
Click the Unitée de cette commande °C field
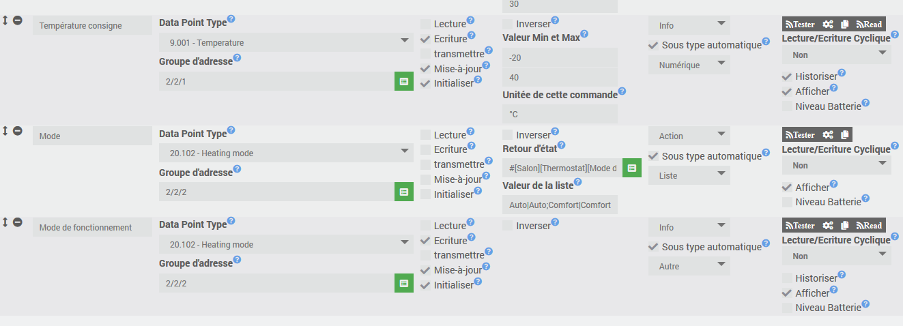560,114
